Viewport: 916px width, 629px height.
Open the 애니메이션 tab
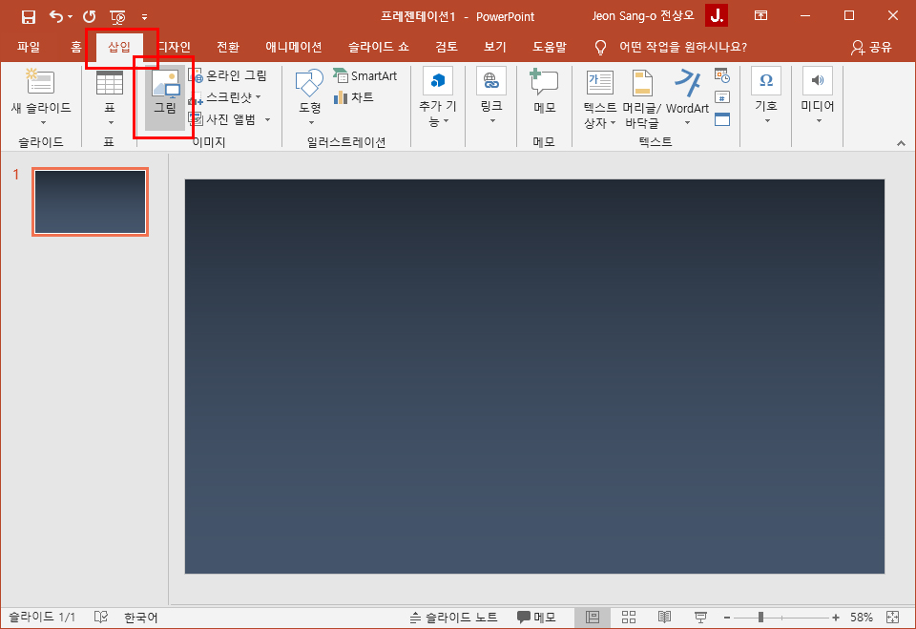tap(294, 47)
